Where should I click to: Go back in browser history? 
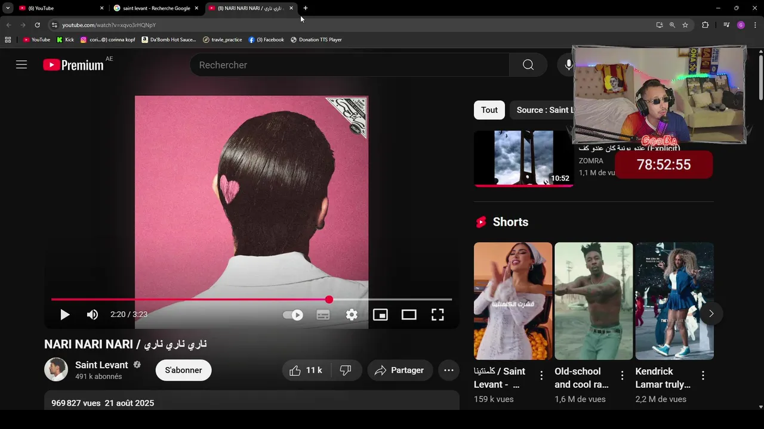pos(8,25)
